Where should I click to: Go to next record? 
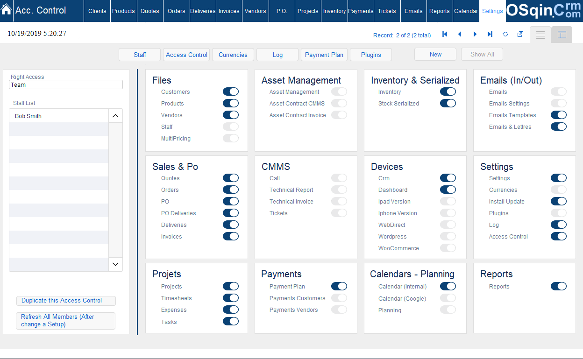coord(475,35)
